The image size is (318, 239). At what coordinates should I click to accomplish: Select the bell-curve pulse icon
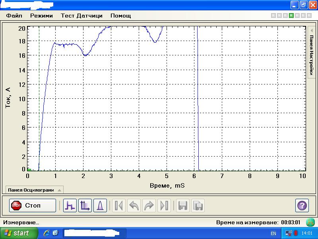coord(100,206)
